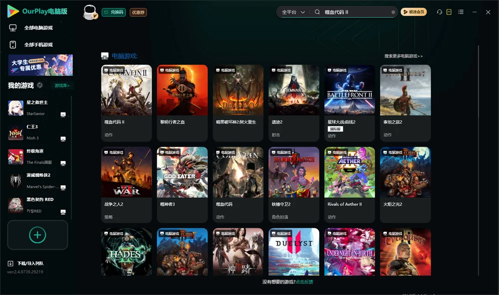Click the PC icon beside Nioh 3
This screenshot has height=295, width=499.
click(63, 139)
